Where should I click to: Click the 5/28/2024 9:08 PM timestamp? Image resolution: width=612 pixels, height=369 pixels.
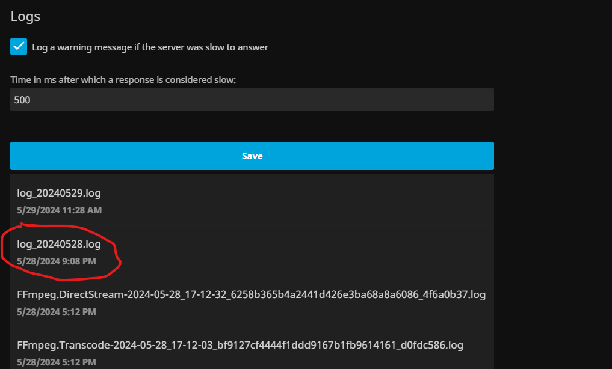56,261
